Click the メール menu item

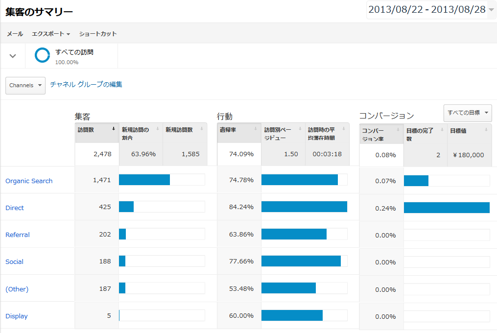[x=15, y=34]
